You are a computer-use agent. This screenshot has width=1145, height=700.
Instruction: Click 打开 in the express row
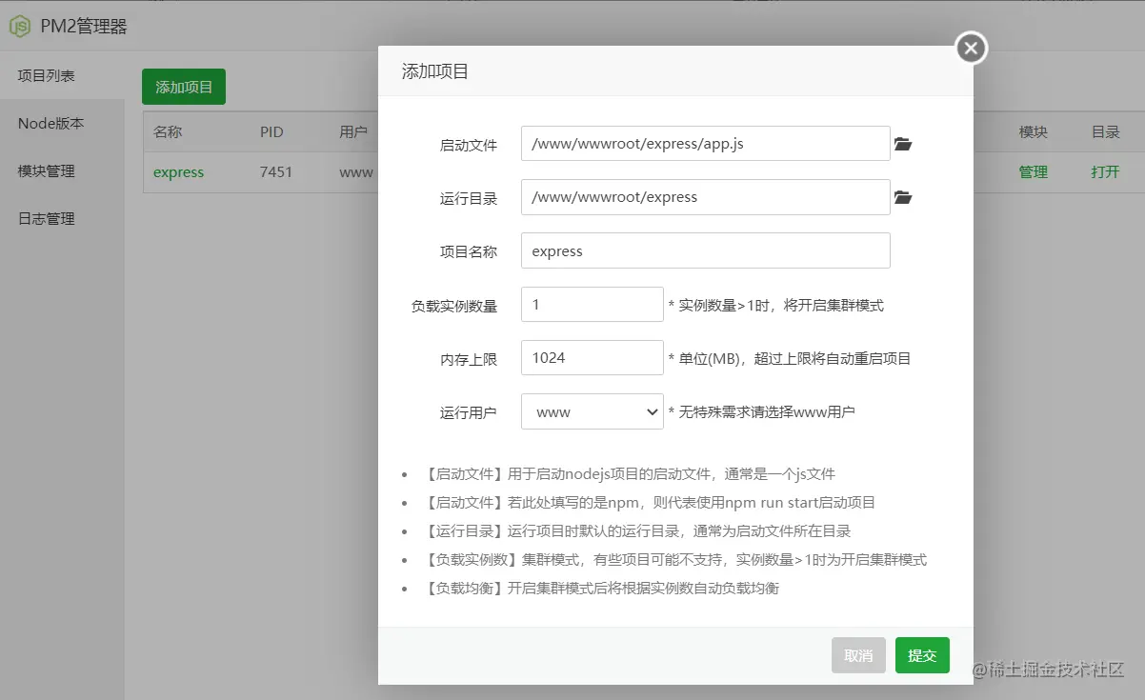pyautogui.click(x=1105, y=172)
